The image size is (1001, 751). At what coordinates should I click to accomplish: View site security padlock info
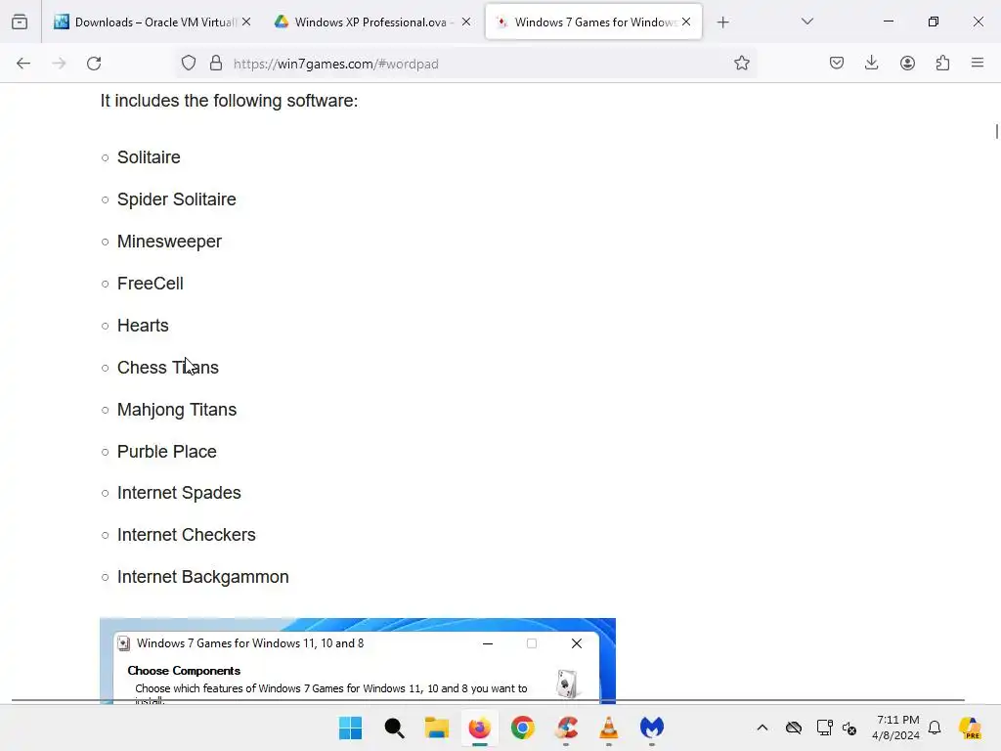point(216,64)
